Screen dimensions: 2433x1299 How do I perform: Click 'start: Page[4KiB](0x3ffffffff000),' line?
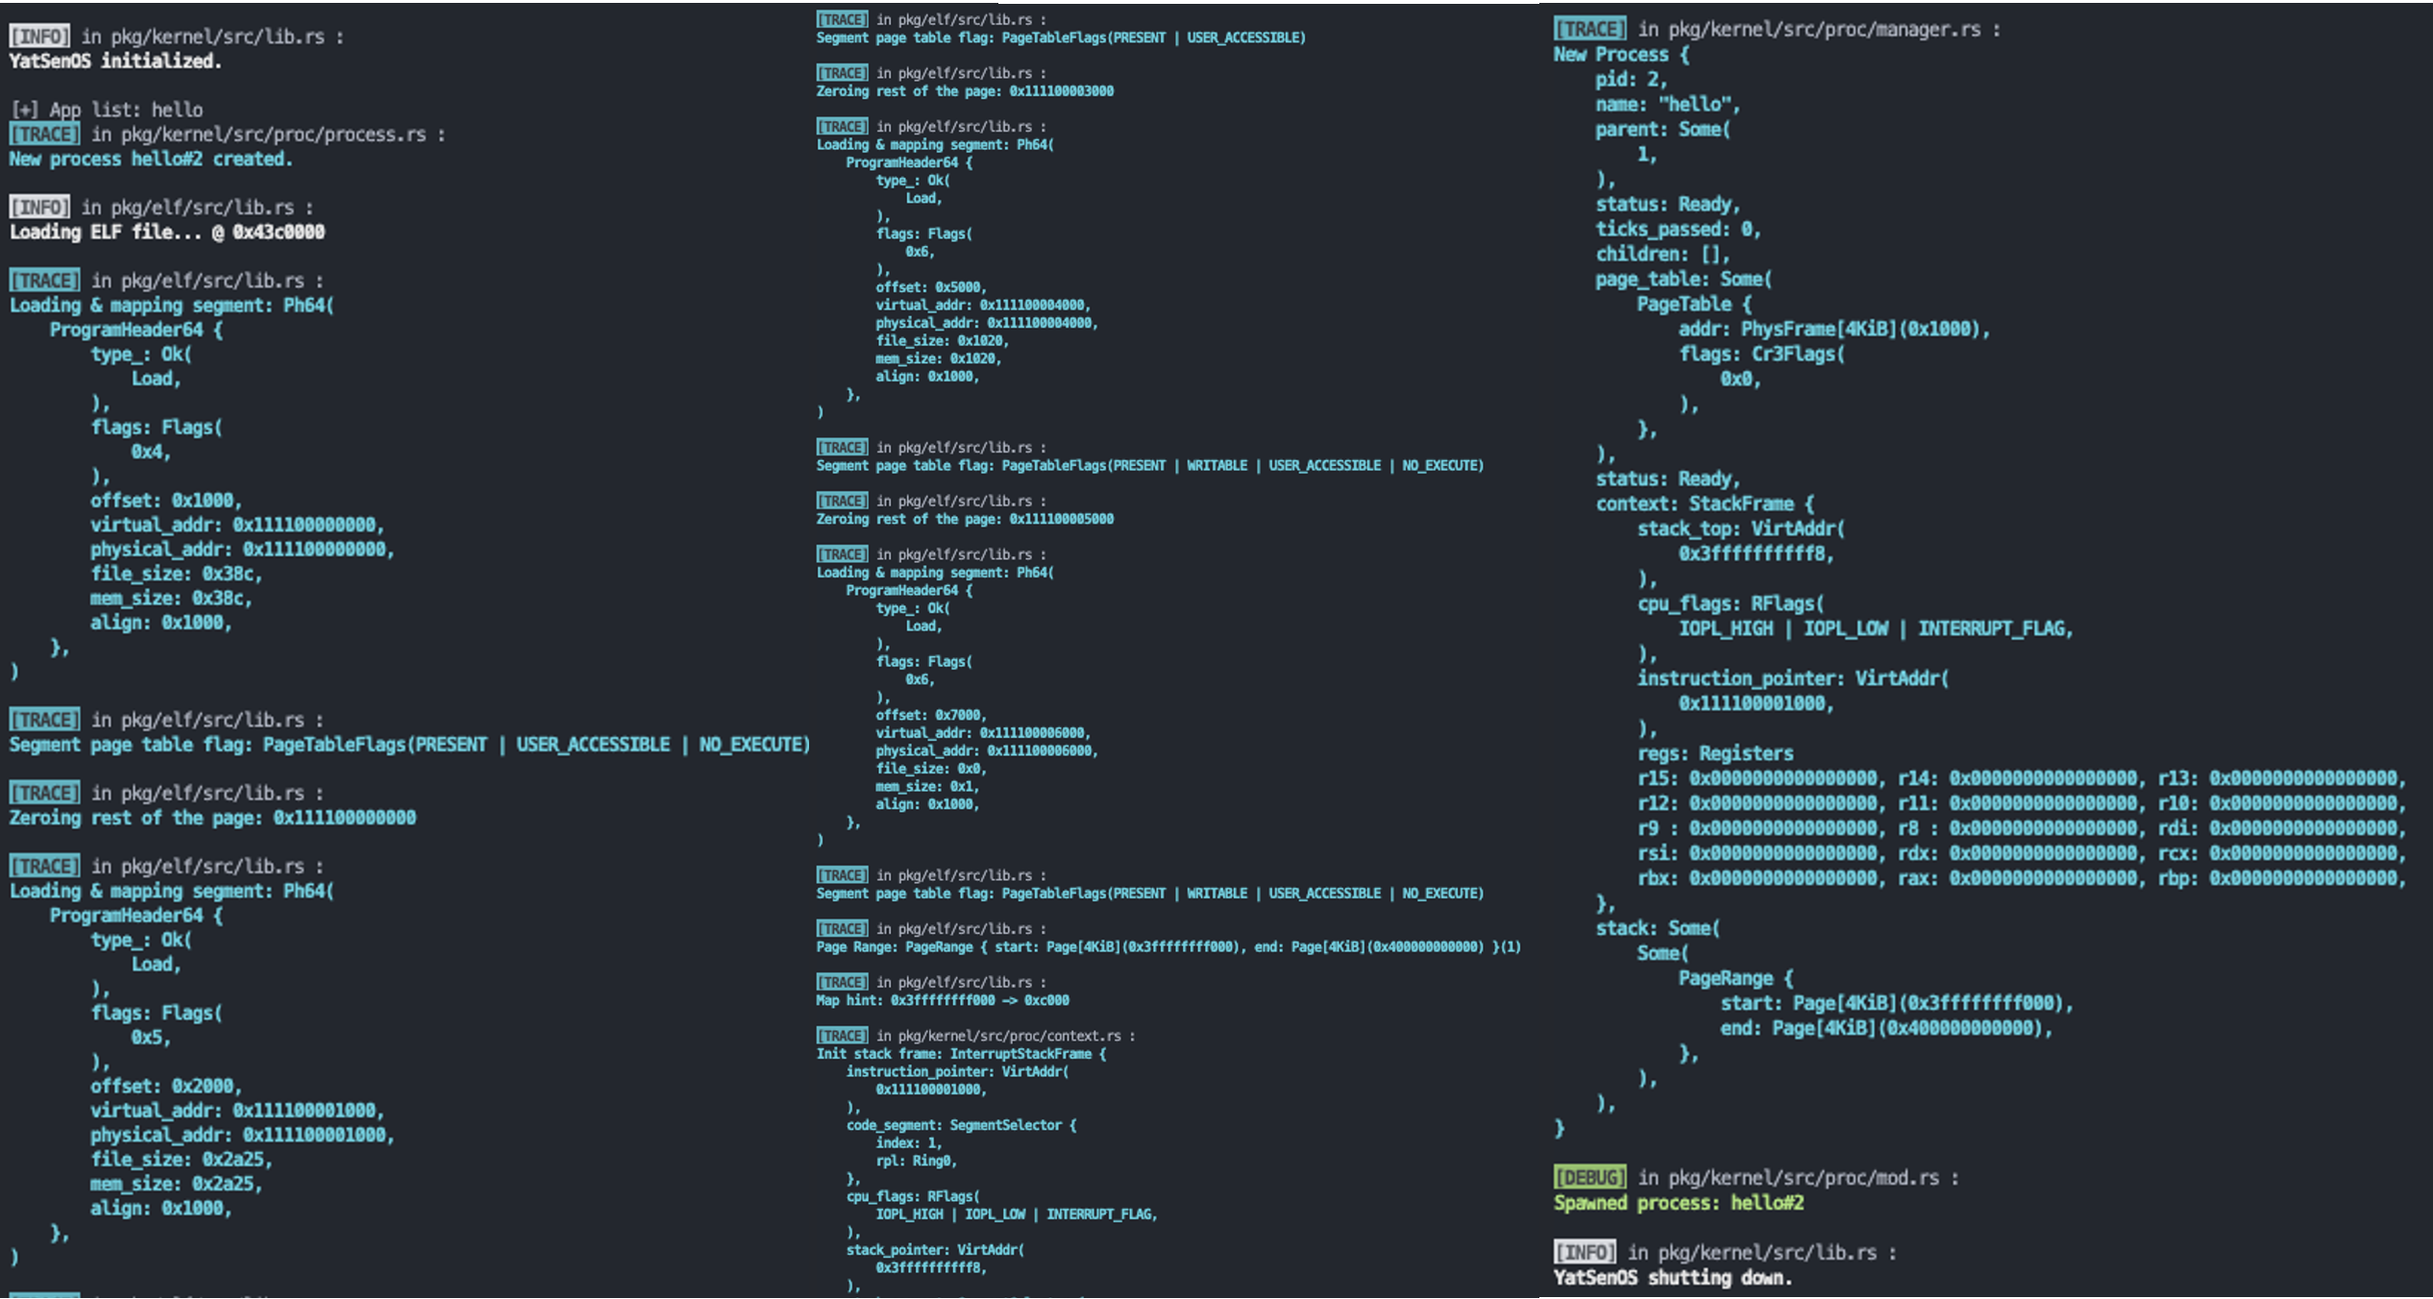point(1897,1003)
